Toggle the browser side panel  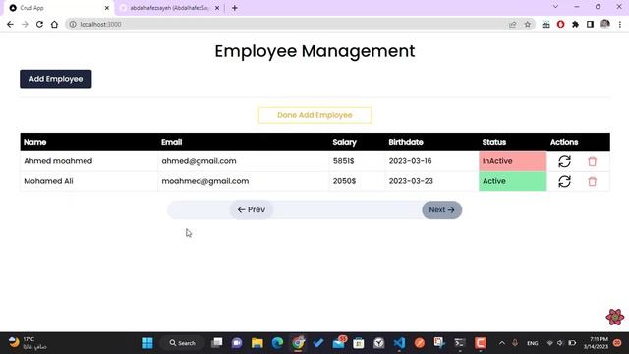590,24
